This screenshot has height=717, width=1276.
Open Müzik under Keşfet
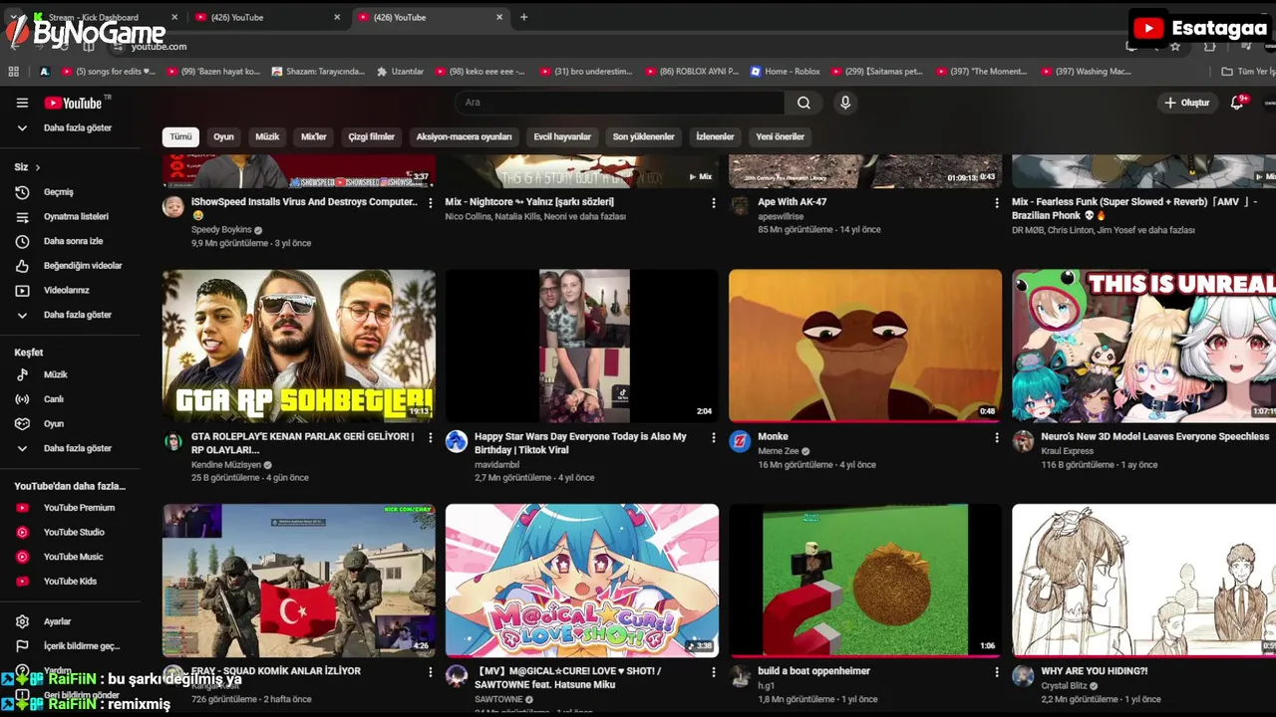click(56, 374)
